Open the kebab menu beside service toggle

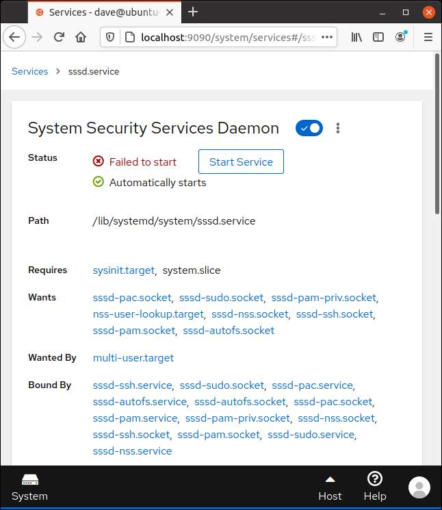pyautogui.click(x=338, y=128)
